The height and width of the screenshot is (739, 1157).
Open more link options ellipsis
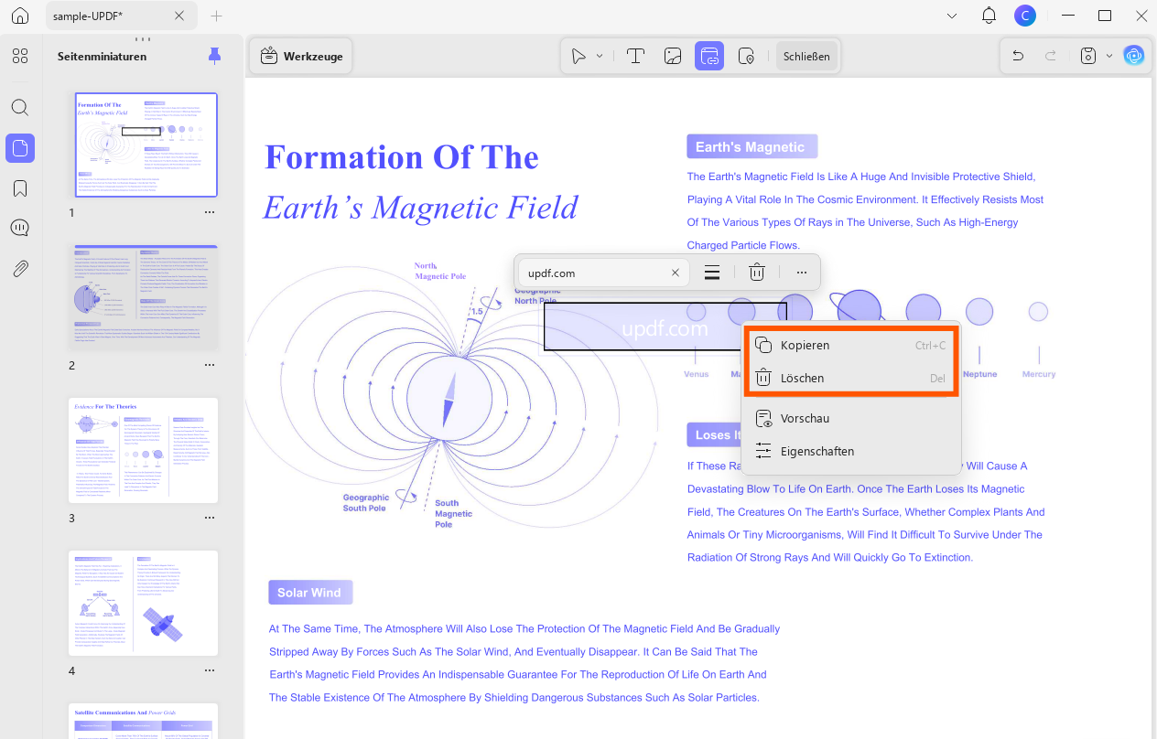click(802, 273)
